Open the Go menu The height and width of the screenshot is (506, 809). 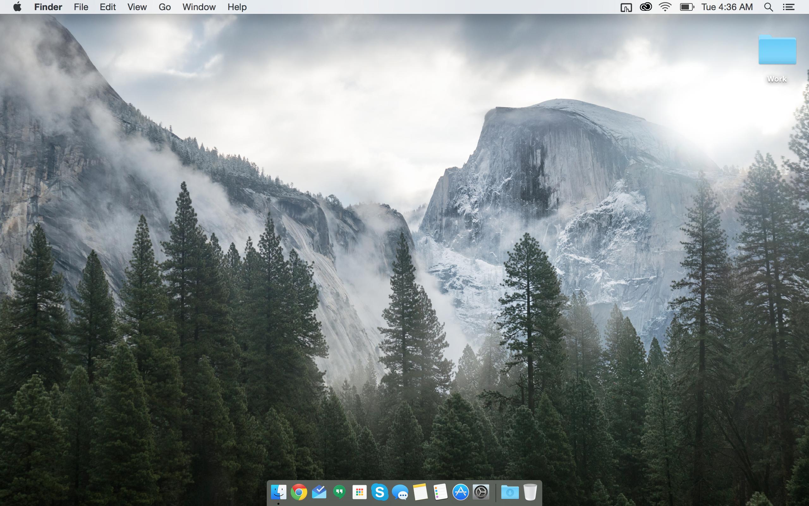point(164,7)
